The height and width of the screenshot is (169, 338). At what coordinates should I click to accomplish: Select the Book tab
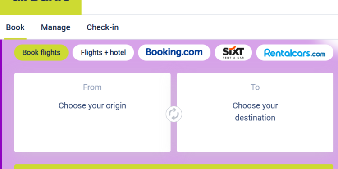[x=15, y=27]
